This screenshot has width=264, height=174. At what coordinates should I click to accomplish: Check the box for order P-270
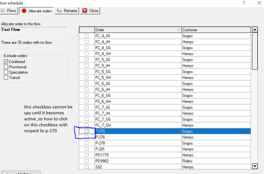86,131
